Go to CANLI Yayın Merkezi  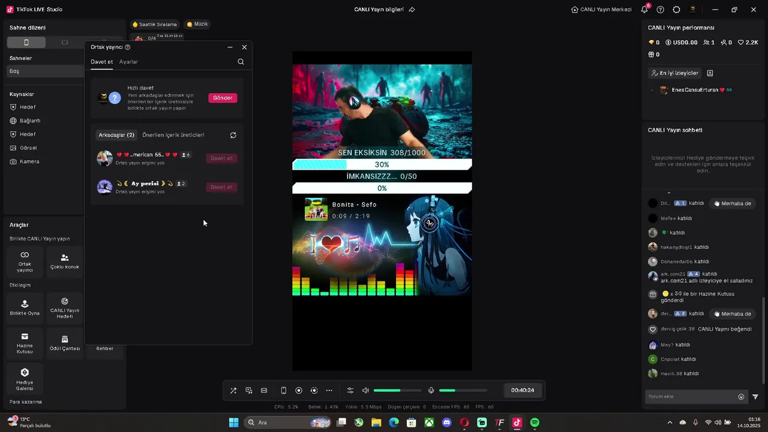coord(601,10)
